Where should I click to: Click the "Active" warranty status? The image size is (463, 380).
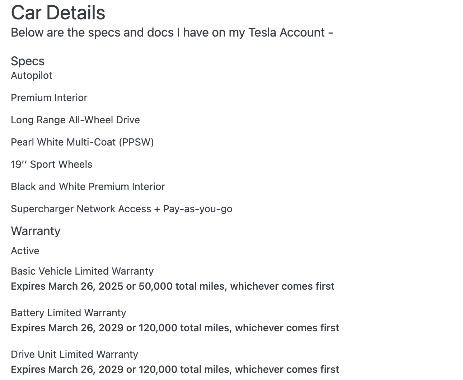25,251
